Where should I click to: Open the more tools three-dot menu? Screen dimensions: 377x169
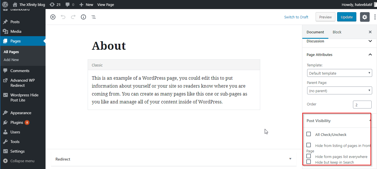click(x=375, y=17)
